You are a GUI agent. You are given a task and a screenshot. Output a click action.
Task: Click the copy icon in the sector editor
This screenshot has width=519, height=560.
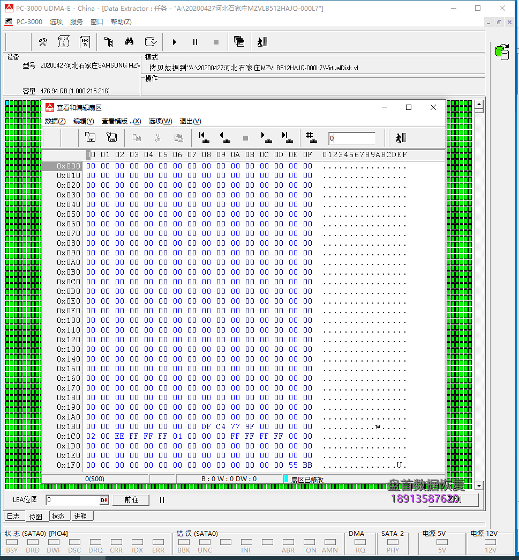coord(137,138)
